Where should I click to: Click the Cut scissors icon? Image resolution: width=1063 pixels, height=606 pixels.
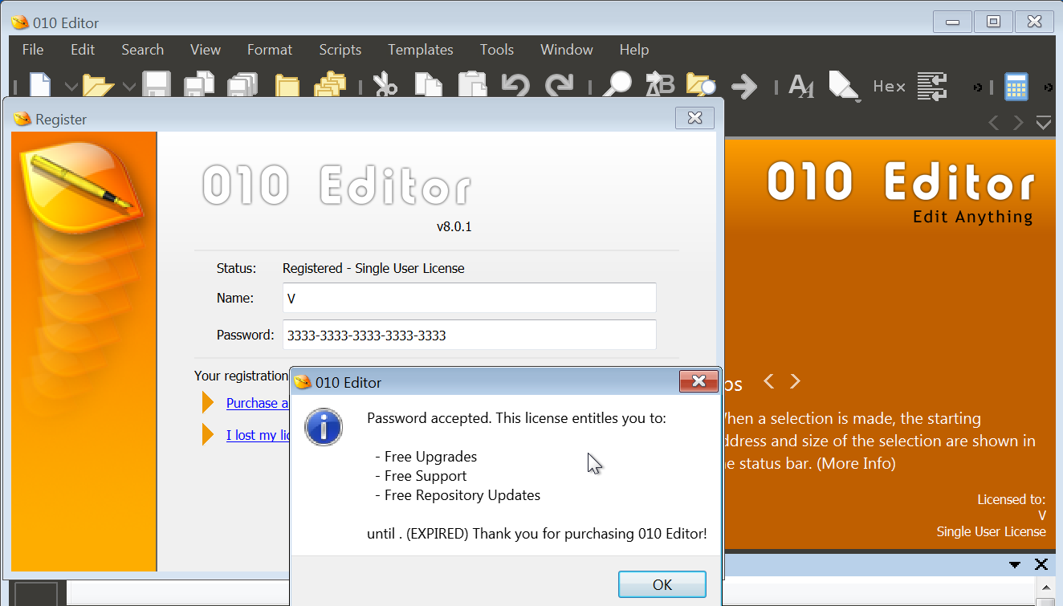[385, 85]
